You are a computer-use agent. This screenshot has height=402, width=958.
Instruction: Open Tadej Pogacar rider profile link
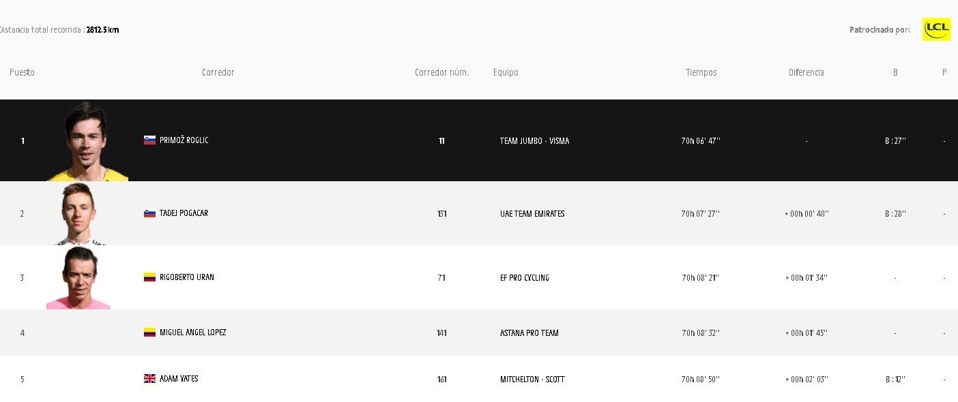click(x=184, y=213)
